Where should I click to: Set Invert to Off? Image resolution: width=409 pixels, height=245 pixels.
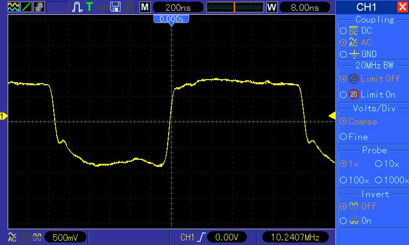(343, 207)
